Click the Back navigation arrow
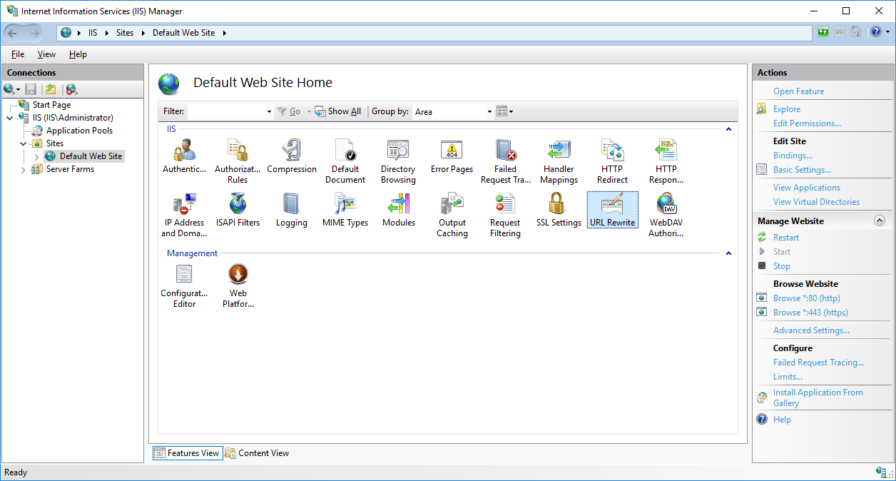 (x=14, y=33)
